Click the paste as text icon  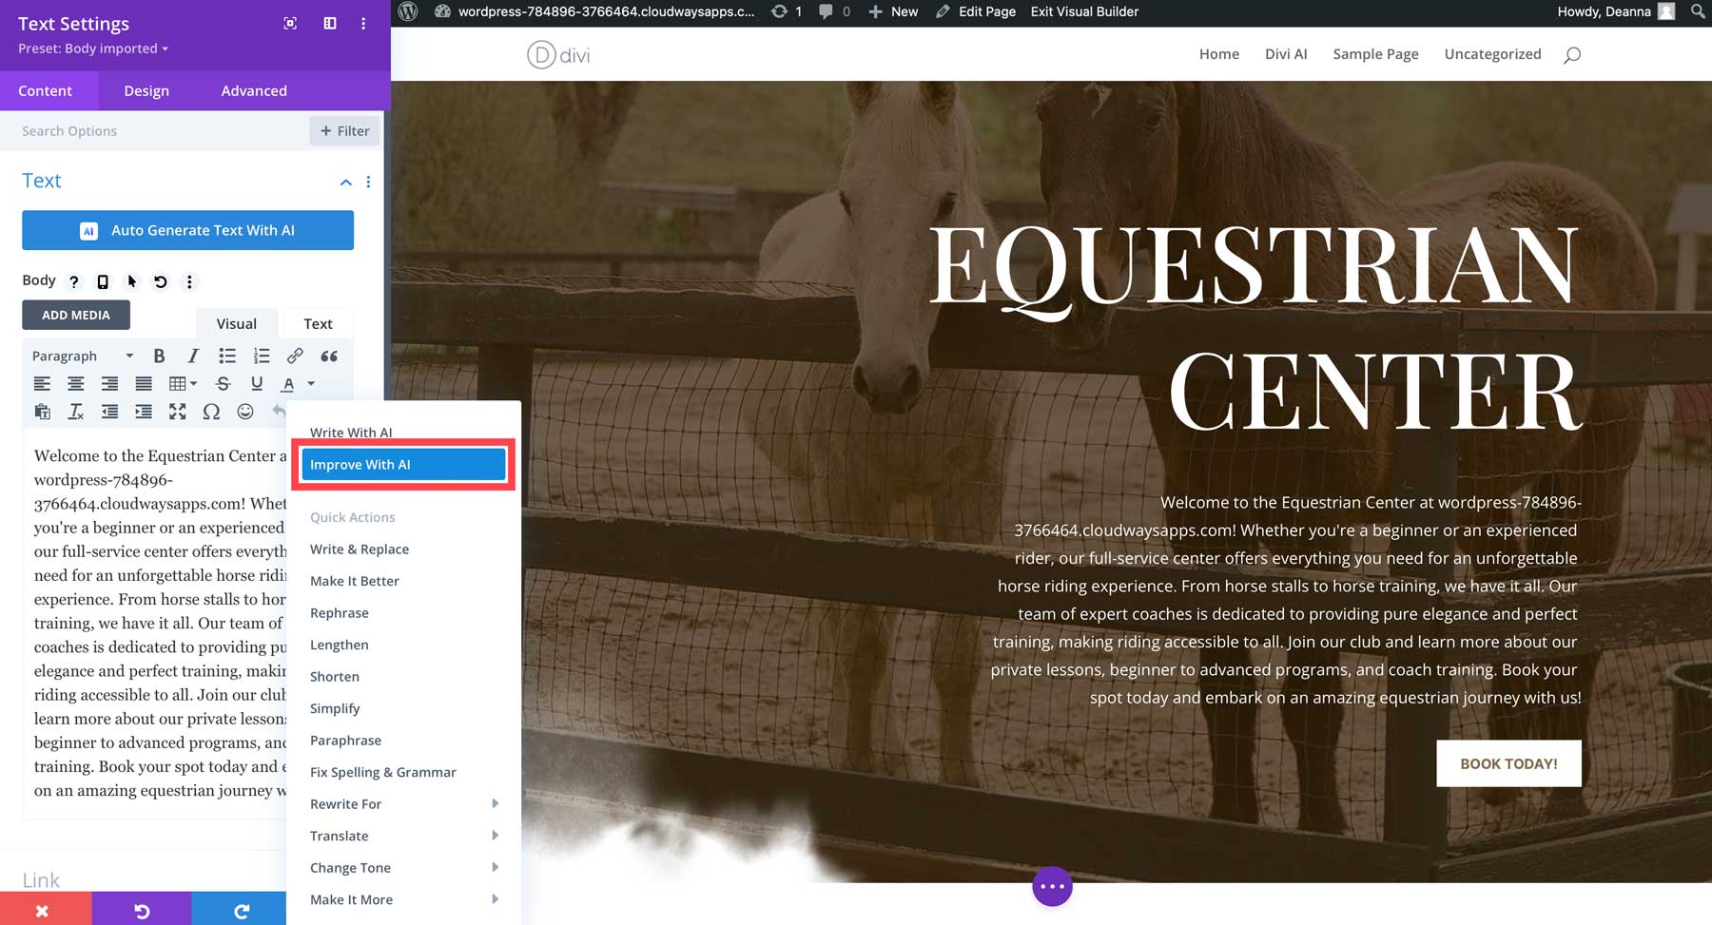42,412
